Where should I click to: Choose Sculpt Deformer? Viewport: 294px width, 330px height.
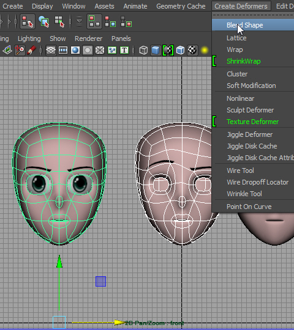coord(253,110)
